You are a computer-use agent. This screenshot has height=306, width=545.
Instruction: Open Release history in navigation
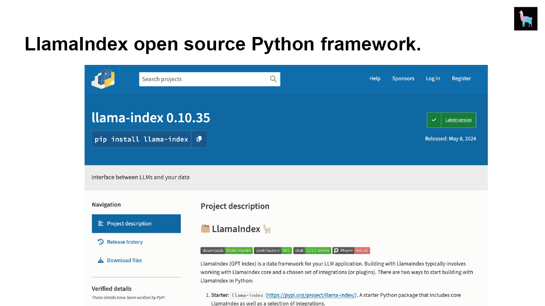point(125,242)
